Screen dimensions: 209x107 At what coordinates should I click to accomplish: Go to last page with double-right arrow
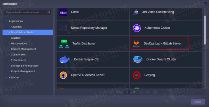(147, 92)
